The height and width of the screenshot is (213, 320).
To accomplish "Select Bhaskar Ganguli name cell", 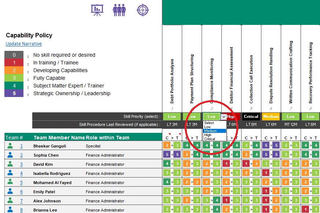I will (x=49, y=146).
